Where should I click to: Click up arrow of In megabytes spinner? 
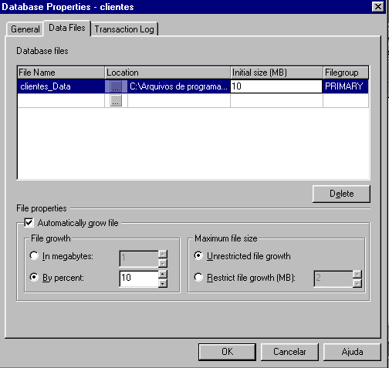[163, 255]
